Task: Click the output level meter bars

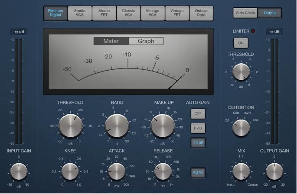Action: tap(274, 91)
